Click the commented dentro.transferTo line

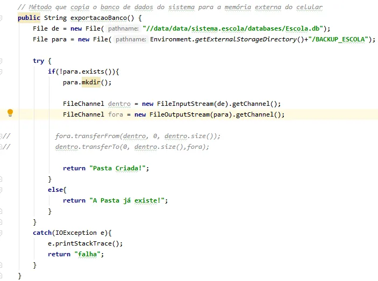[132, 147]
